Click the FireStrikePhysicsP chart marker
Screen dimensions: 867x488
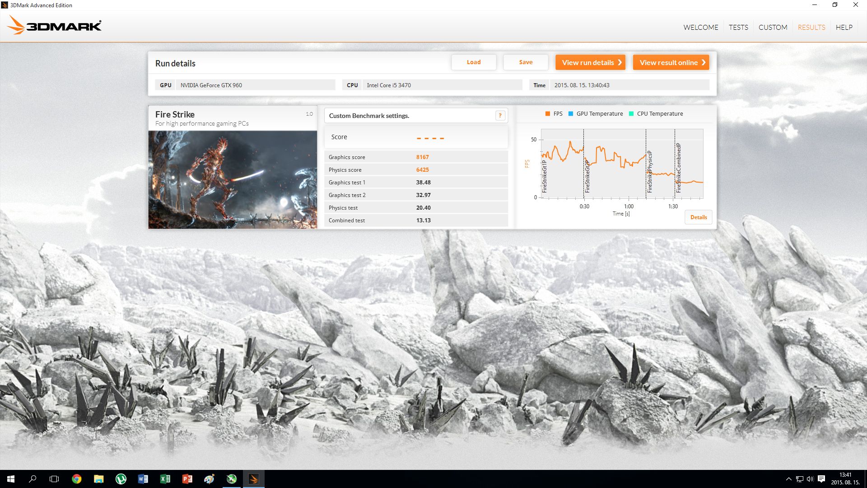click(649, 172)
